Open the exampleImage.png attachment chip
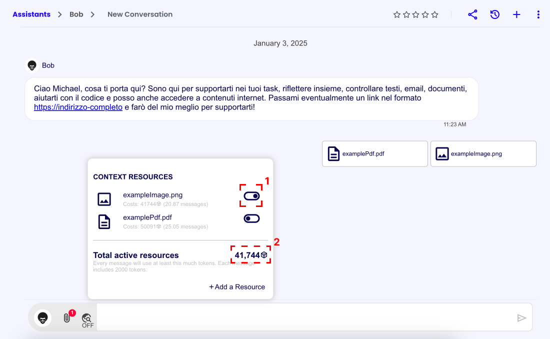The height and width of the screenshot is (339, 550). 483,153
